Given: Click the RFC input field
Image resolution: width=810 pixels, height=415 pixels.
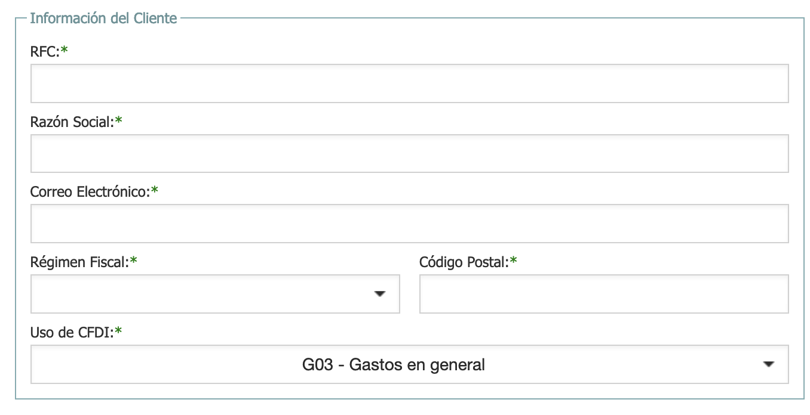Looking at the screenshot, I should pyautogui.click(x=409, y=83).
